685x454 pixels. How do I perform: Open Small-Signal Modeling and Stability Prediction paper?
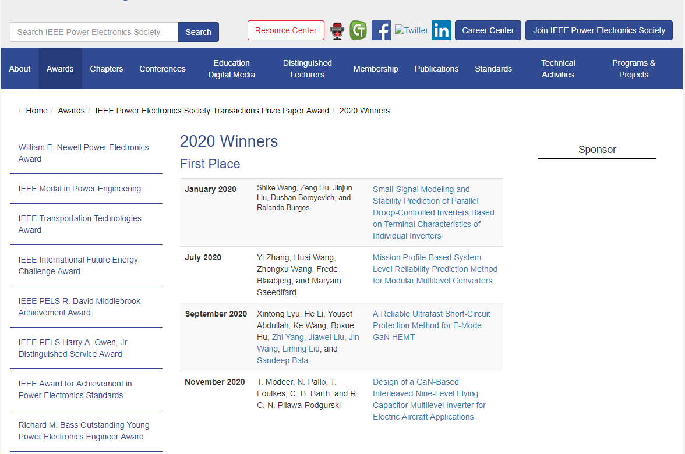433,212
